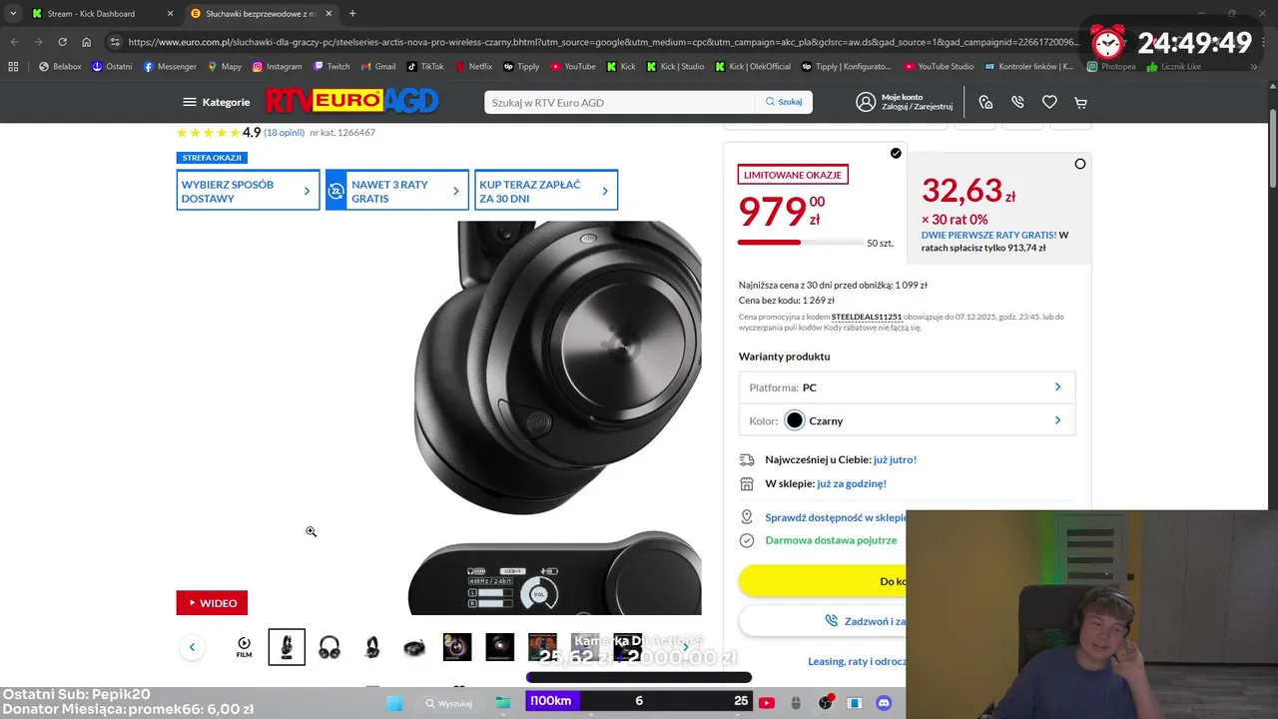Click the już za godzinę! store link
1278x719 pixels.
pyautogui.click(x=852, y=483)
